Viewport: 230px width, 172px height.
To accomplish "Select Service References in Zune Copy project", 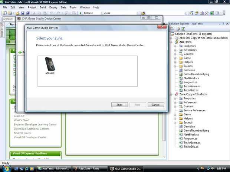I will [x=194, y=111].
